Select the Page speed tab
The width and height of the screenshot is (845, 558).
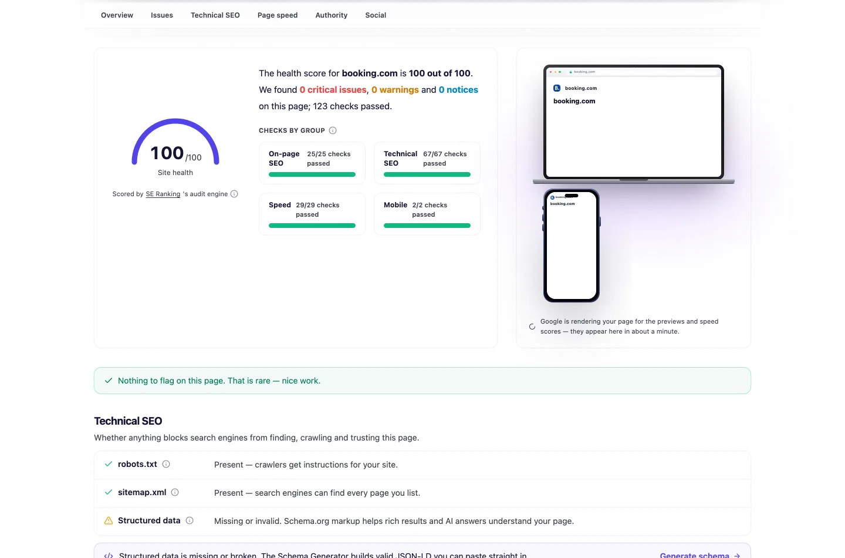pyautogui.click(x=278, y=15)
